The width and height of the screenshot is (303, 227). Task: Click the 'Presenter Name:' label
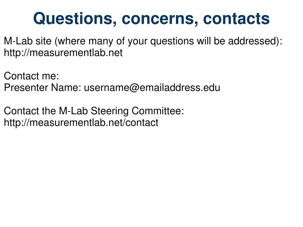pos(43,88)
